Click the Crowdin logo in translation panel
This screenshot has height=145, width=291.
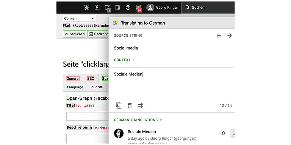click(116, 23)
